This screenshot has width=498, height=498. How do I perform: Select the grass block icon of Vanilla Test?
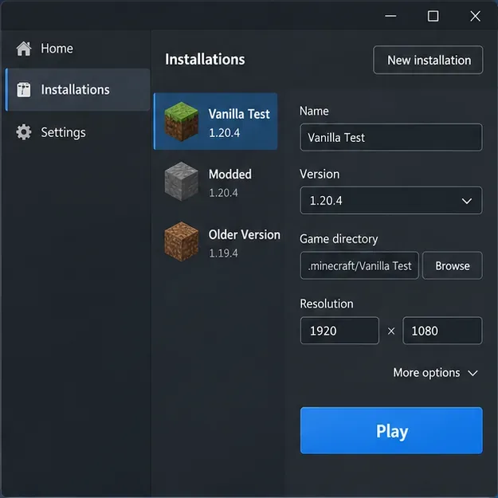182,121
